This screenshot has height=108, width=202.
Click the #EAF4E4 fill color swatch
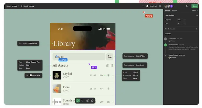click(x=31, y=76)
